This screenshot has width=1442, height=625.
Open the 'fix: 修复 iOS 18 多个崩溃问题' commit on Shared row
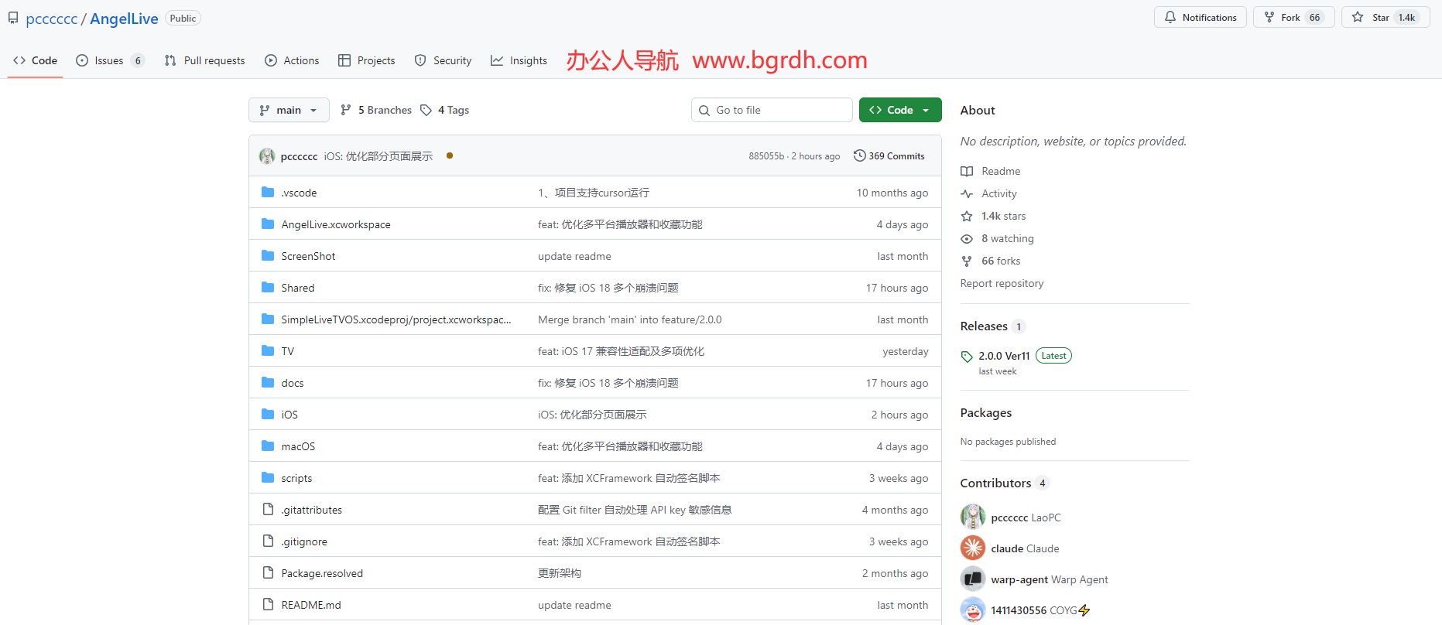pos(608,288)
